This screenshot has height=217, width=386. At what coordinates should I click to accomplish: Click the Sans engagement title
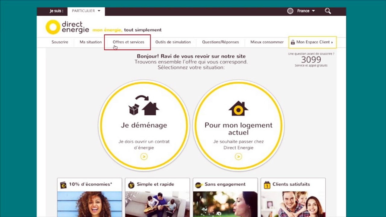[225, 184]
